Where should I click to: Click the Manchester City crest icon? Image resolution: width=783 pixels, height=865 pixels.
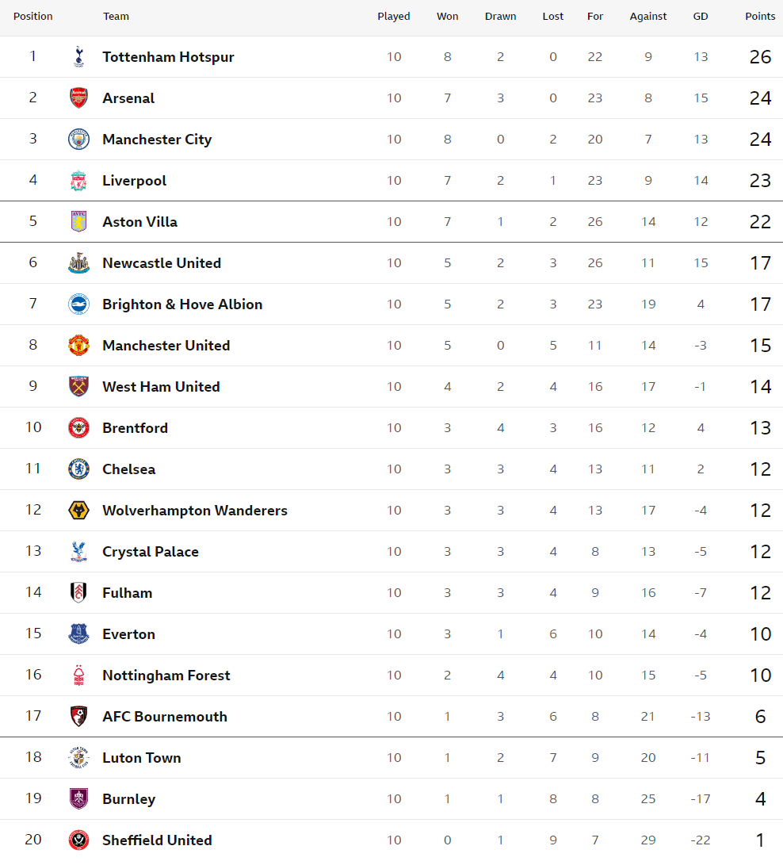click(x=78, y=139)
